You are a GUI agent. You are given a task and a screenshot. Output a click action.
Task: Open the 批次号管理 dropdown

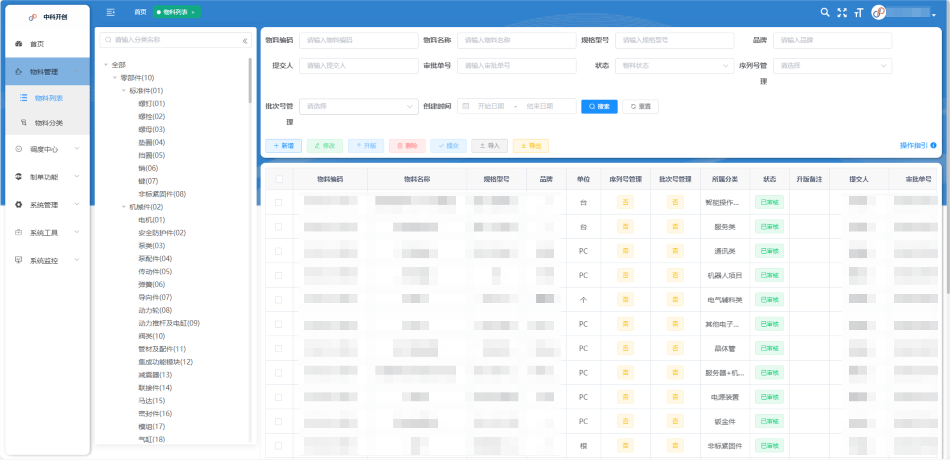[359, 106]
